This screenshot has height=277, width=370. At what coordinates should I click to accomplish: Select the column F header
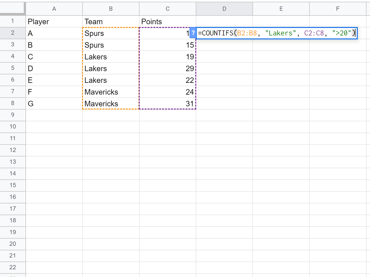338,8
